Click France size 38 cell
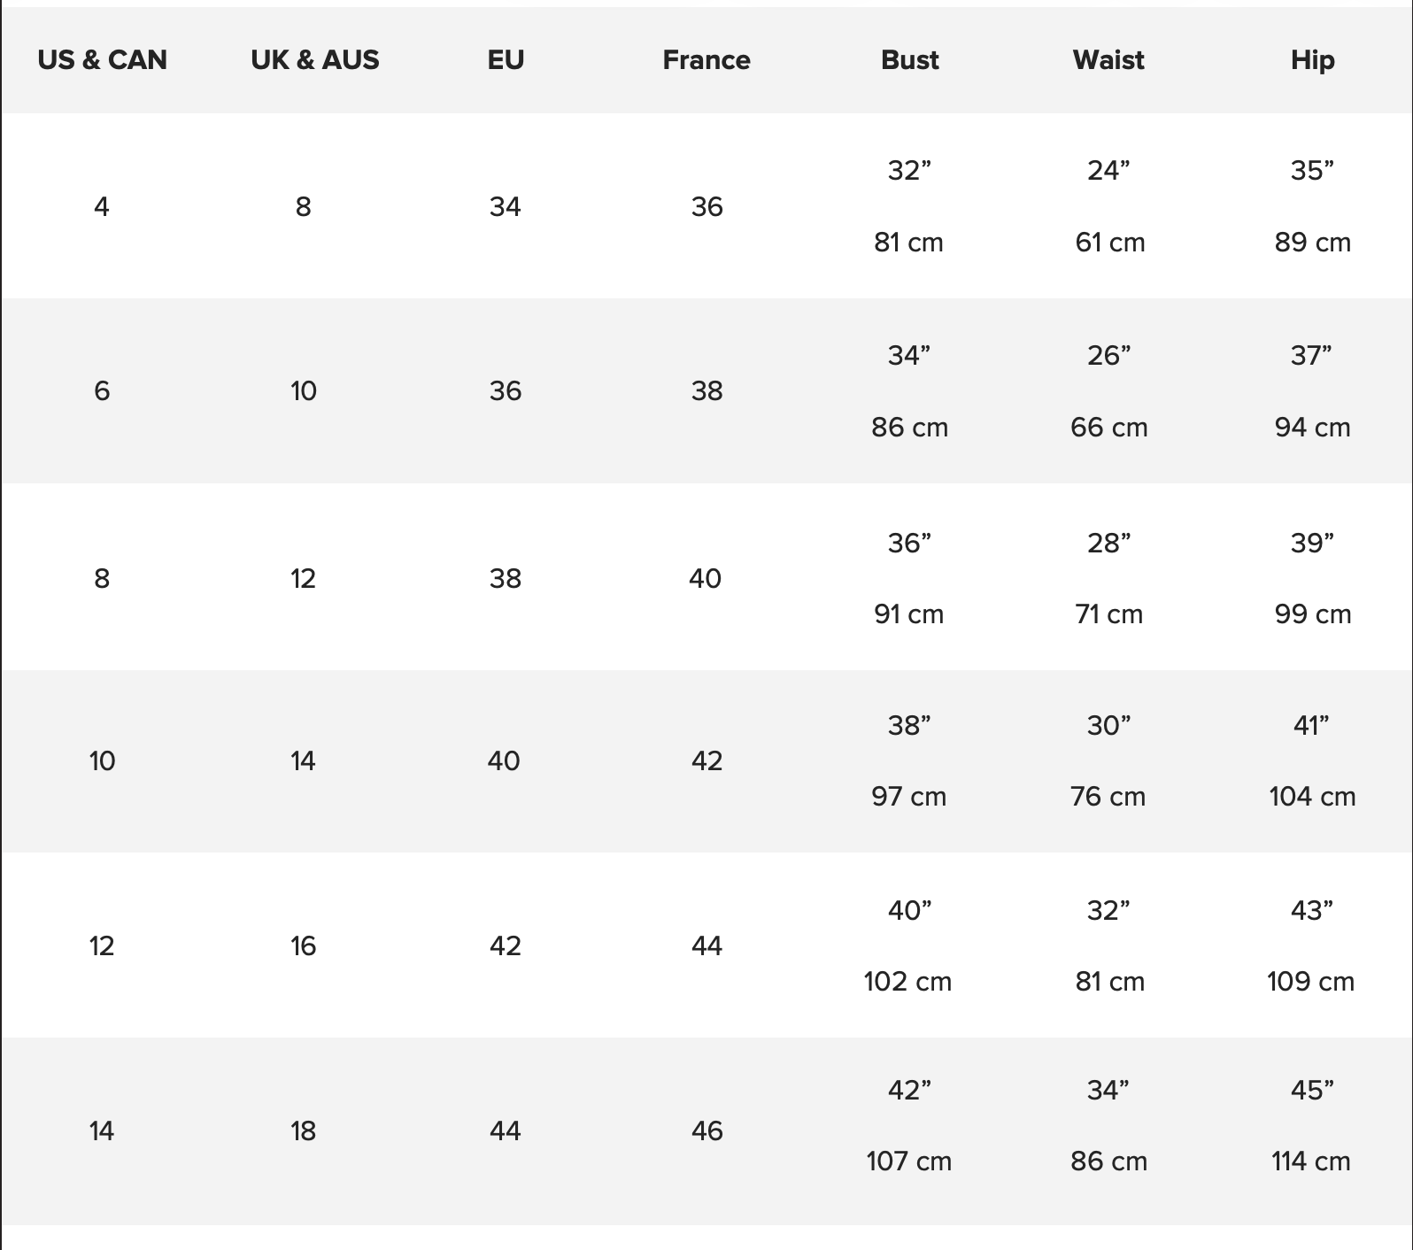Image resolution: width=1413 pixels, height=1250 pixels. tap(706, 390)
